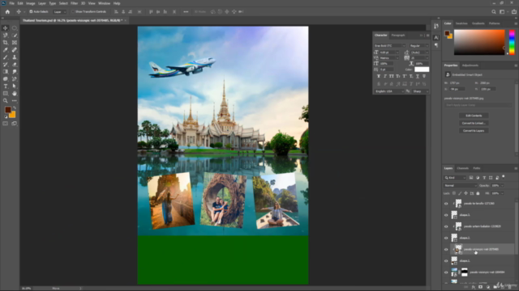Open layer filter Kind dropdown
The width and height of the screenshot is (519, 291).
coord(455,178)
